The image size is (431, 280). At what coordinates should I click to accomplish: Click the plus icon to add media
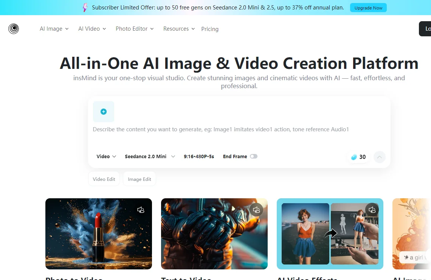104,112
